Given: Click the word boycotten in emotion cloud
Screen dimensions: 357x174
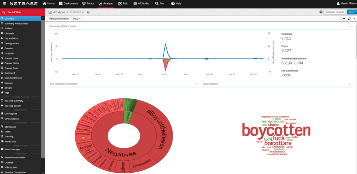Looking at the screenshot, I should pos(276,130).
